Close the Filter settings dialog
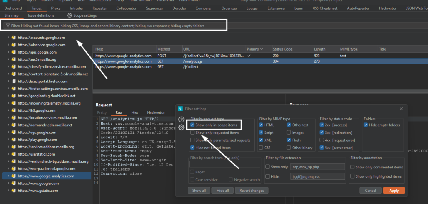The height and width of the screenshot is (204, 428). pos(401,109)
